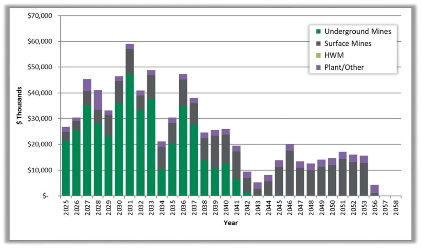Click the Surface Mines gray legend swatch
This screenshot has height=248, width=421.
point(318,44)
